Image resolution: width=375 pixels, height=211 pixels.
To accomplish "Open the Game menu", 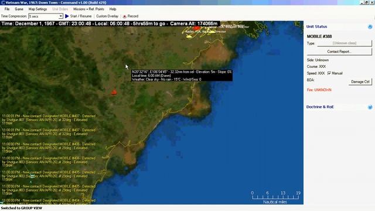I will pos(19,9).
